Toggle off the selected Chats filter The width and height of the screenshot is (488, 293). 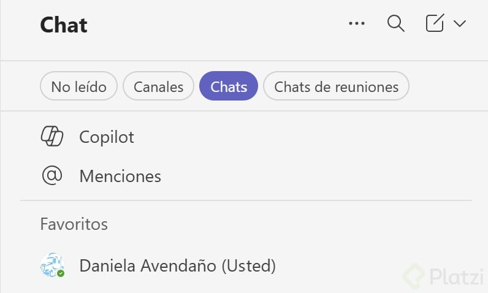click(229, 87)
